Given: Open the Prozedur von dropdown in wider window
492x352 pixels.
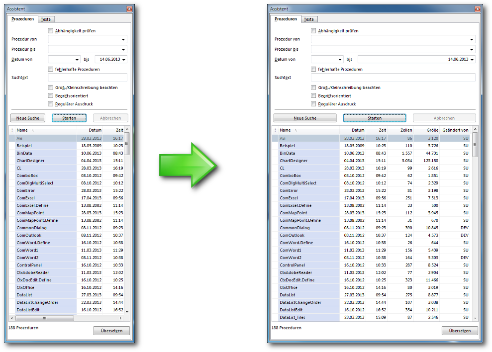Looking at the screenshot, I should pos(471,39).
